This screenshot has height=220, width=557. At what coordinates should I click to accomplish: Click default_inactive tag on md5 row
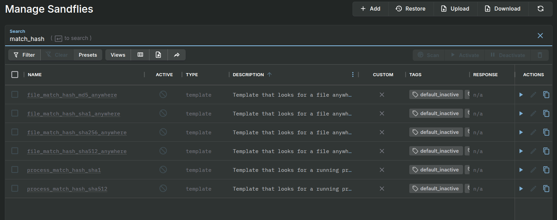(x=436, y=95)
